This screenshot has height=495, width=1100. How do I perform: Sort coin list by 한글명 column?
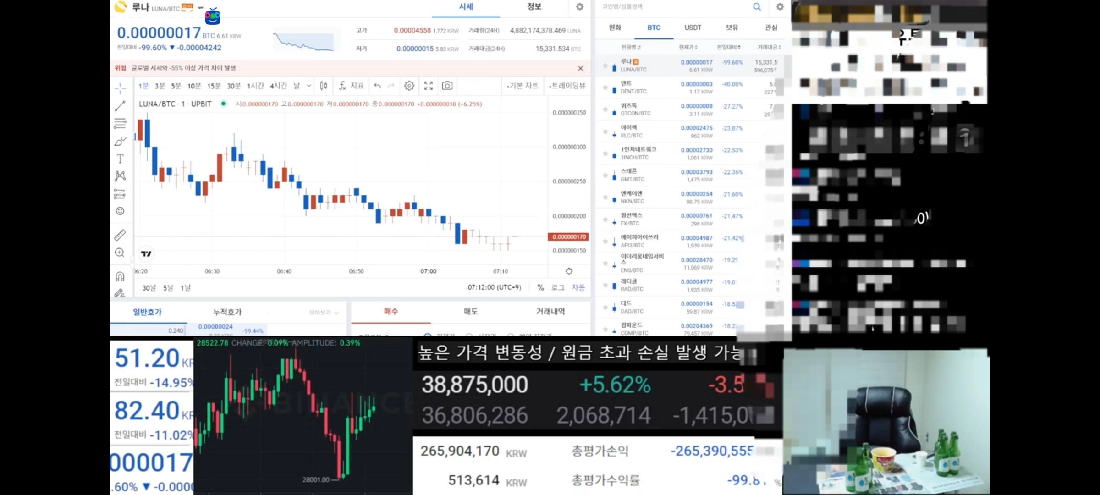click(631, 47)
